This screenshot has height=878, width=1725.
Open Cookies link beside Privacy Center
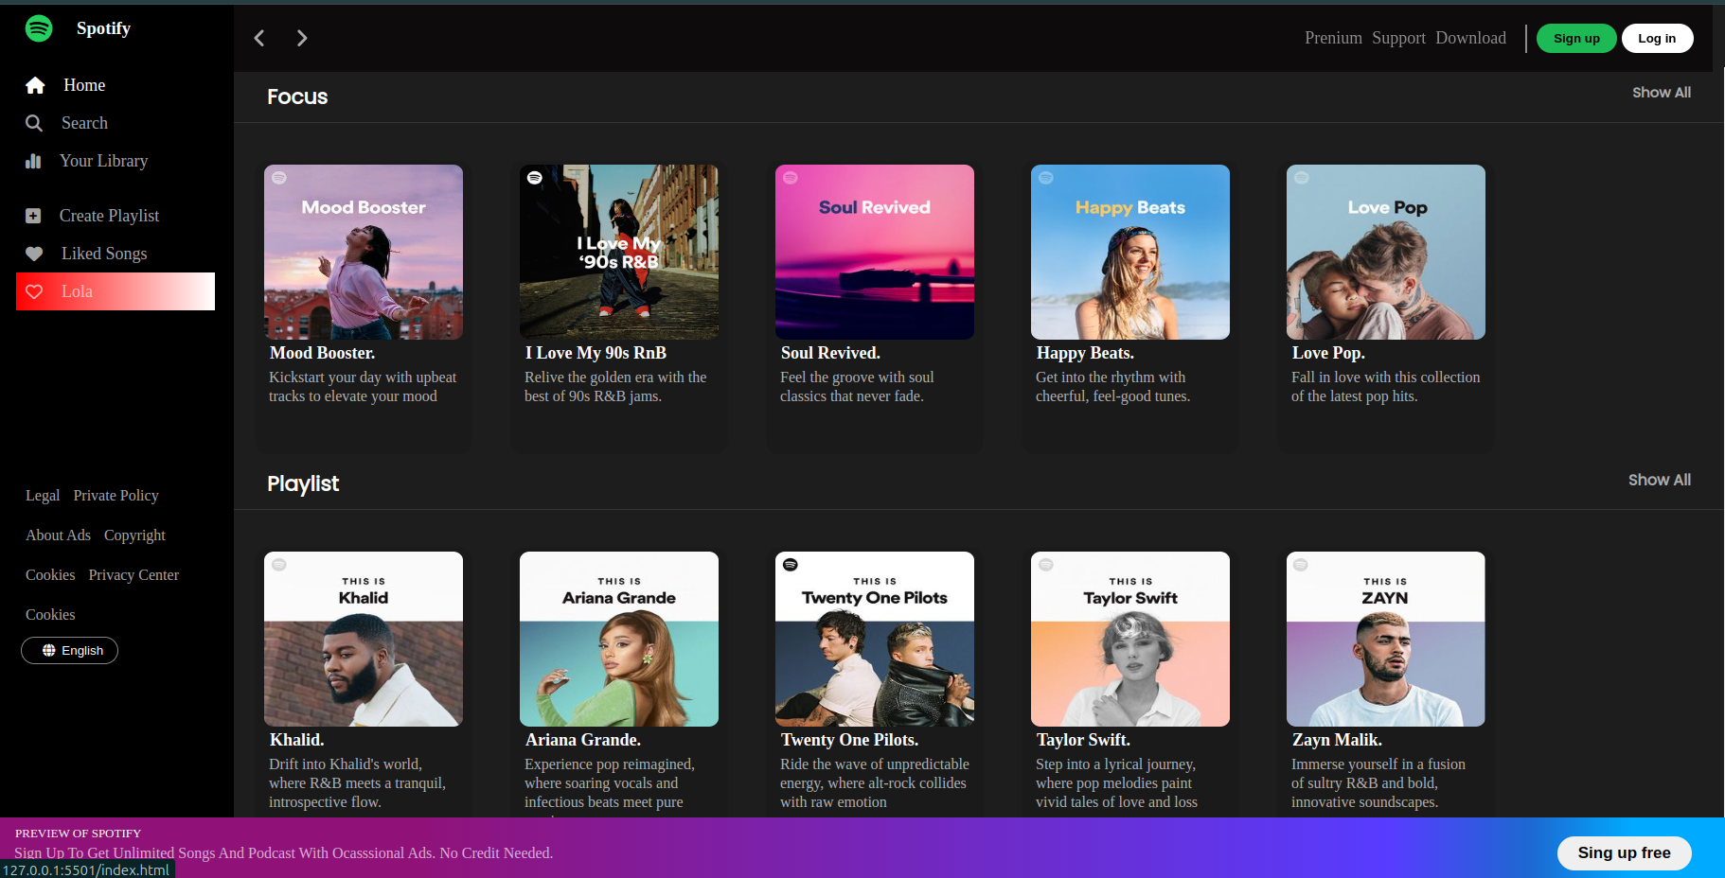[x=50, y=575]
